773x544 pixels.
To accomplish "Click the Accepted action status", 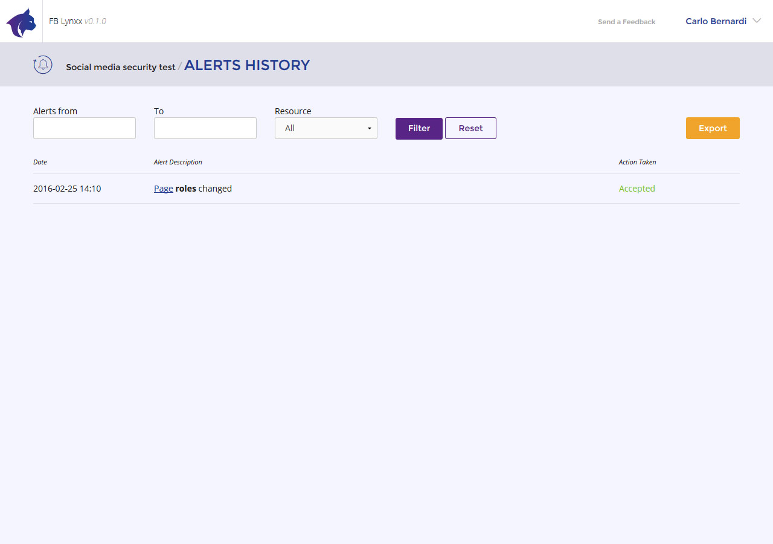I will pos(637,189).
